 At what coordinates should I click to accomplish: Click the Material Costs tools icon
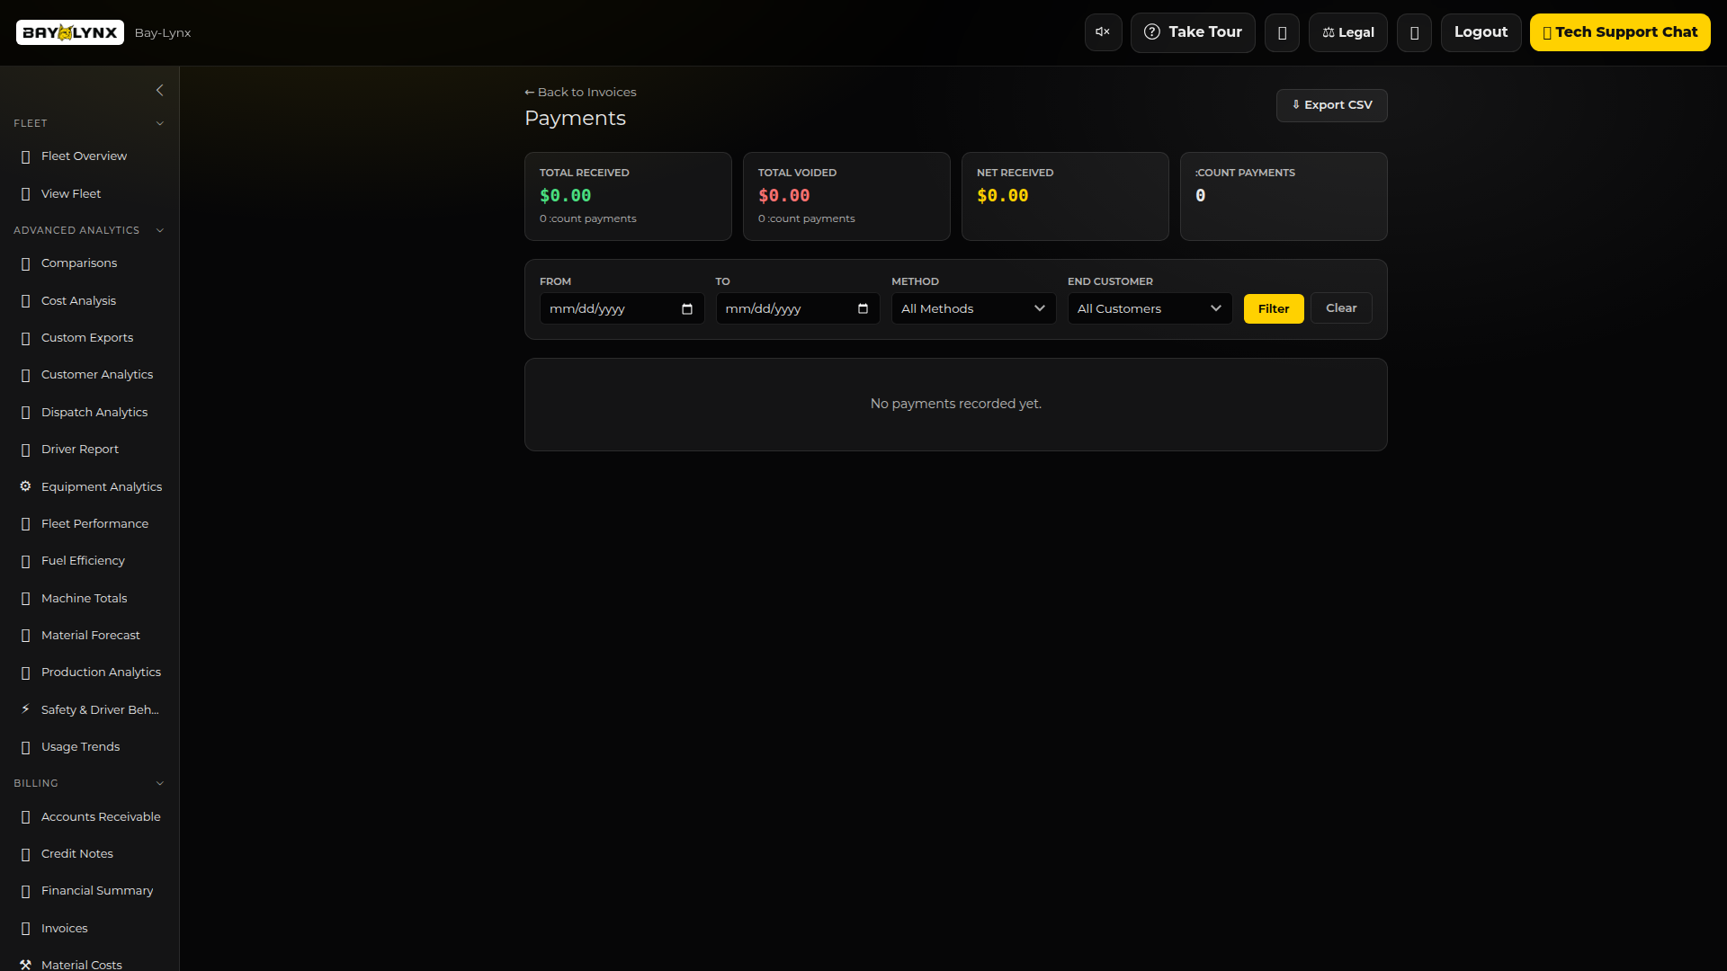[25, 964]
